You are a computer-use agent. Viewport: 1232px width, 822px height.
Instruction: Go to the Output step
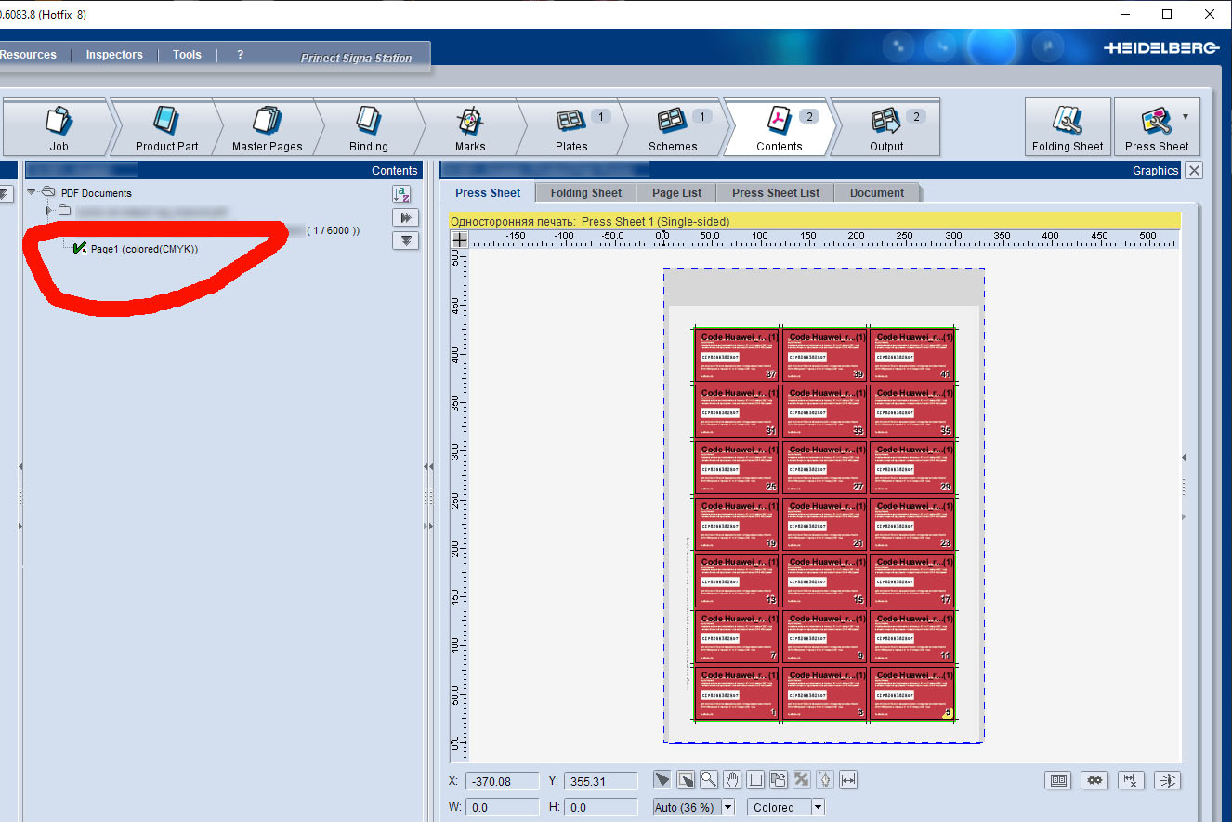pyautogui.click(x=886, y=127)
